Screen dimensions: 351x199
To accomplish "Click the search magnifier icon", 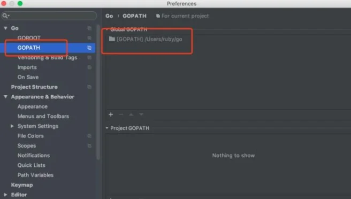I will click(5, 16).
